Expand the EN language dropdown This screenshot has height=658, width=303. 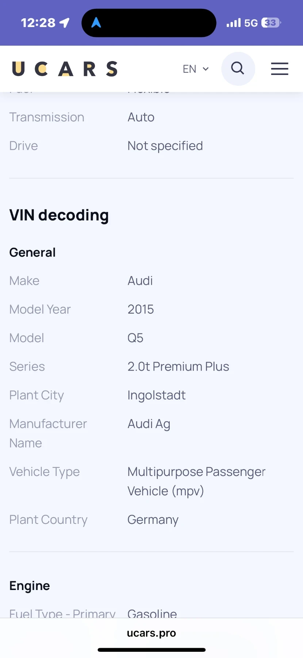pyautogui.click(x=196, y=69)
